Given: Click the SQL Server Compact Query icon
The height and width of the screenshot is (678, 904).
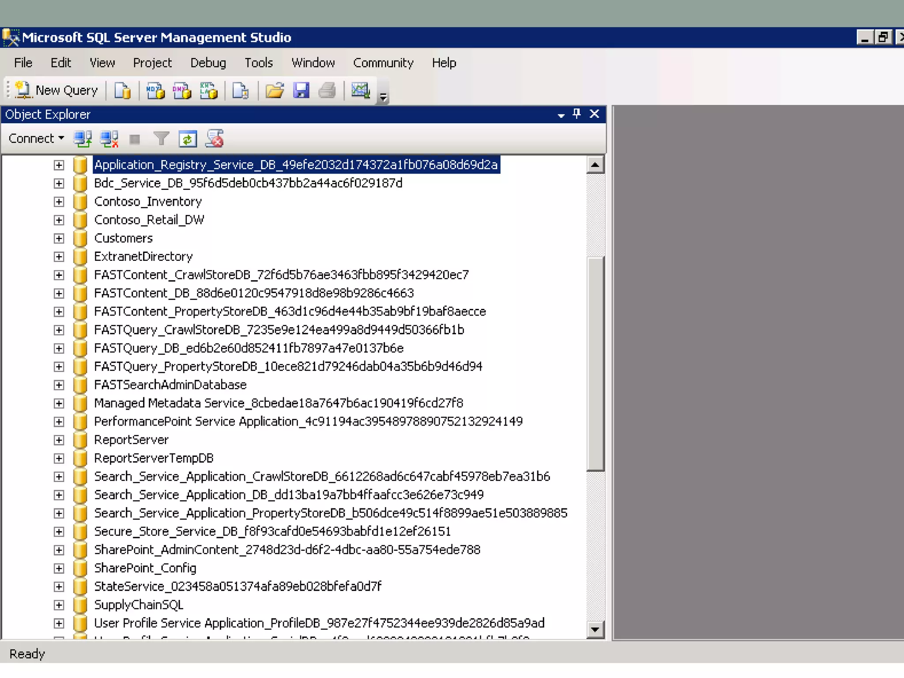Looking at the screenshot, I should point(241,90).
